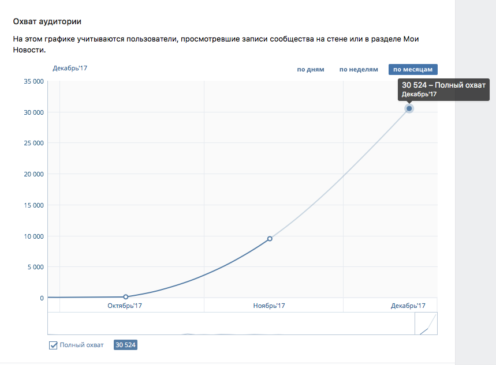
Task: Click the blue 30 524 legend badge
Action: click(125, 345)
